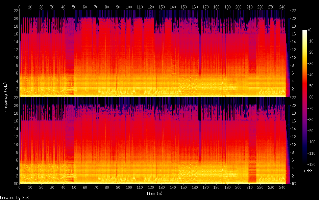Image resolution: width=319 pixels, height=200 pixels.
Task: Select the 200 s tick on the bottom time axis
Action: (x=238, y=187)
